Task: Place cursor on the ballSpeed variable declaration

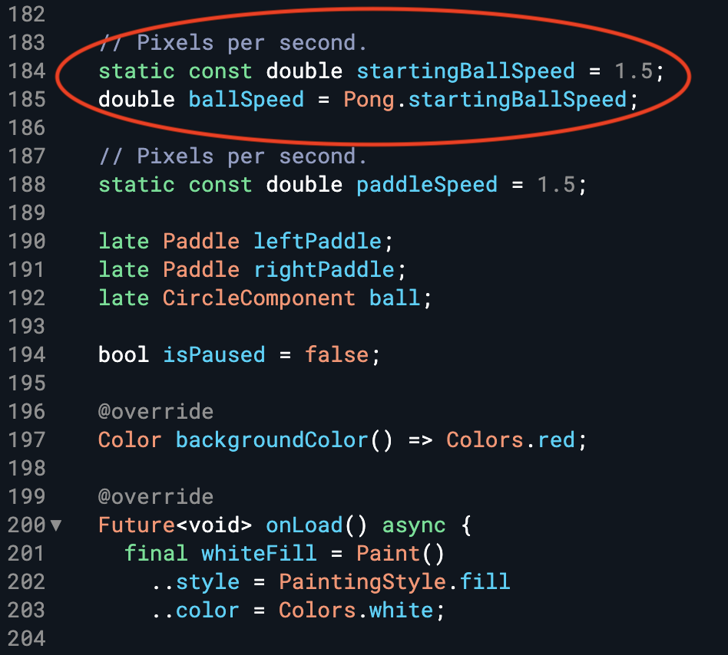Action: click(x=246, y=100)
